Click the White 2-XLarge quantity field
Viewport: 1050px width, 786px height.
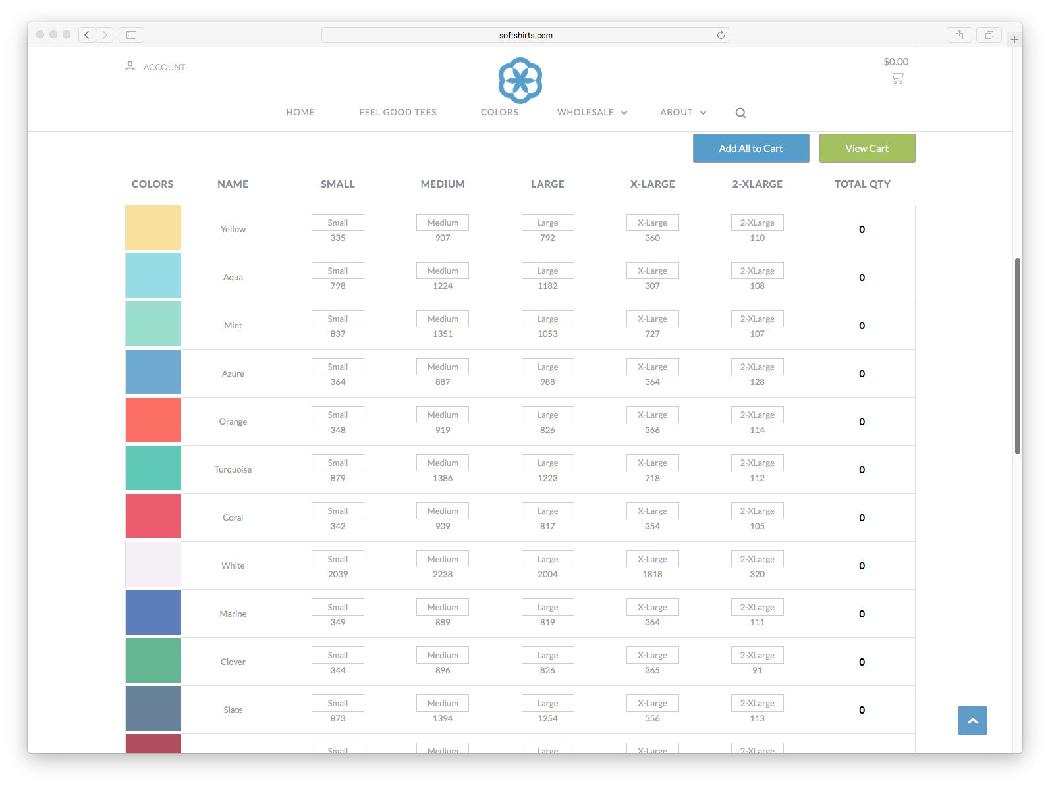click(x=757, y=560)
